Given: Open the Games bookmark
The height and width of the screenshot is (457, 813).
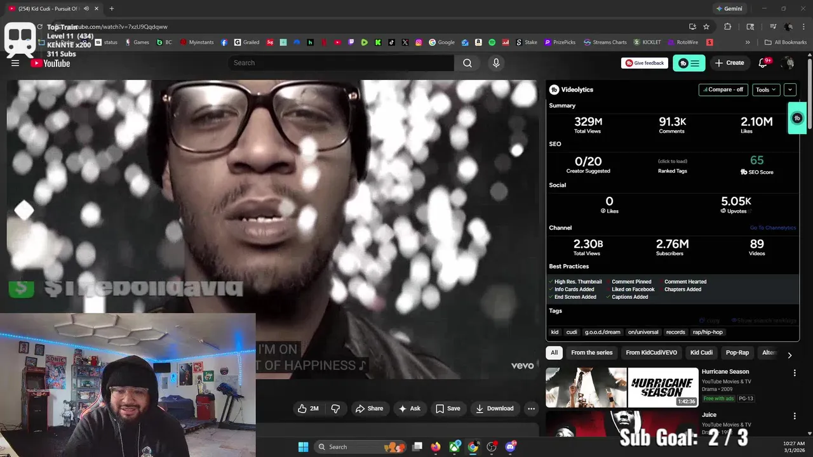Looking at the screenshot, I should (x=137, y=43).
